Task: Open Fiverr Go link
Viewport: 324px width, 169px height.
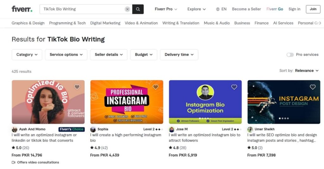Action: coord(275,9)
